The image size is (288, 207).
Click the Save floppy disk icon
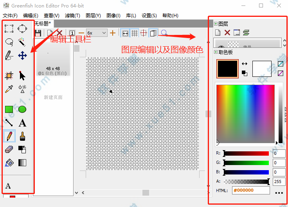[38, 33]
